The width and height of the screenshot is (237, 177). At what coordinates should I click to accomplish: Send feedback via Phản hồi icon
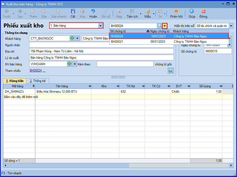(x=176, y=11)
